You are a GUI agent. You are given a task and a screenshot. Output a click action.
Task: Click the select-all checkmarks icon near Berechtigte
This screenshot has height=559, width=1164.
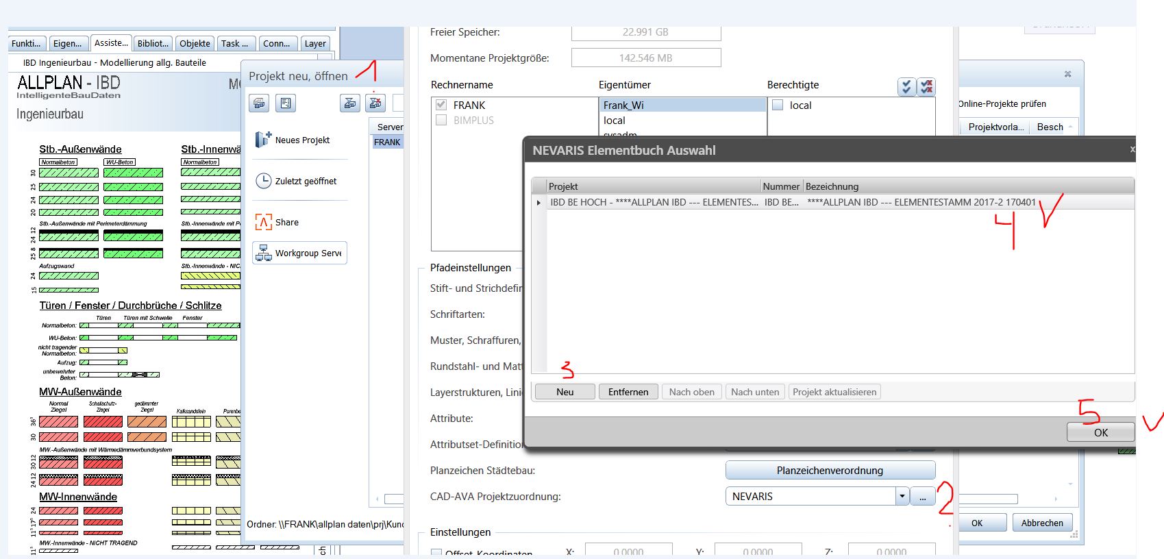coord(906,86)
